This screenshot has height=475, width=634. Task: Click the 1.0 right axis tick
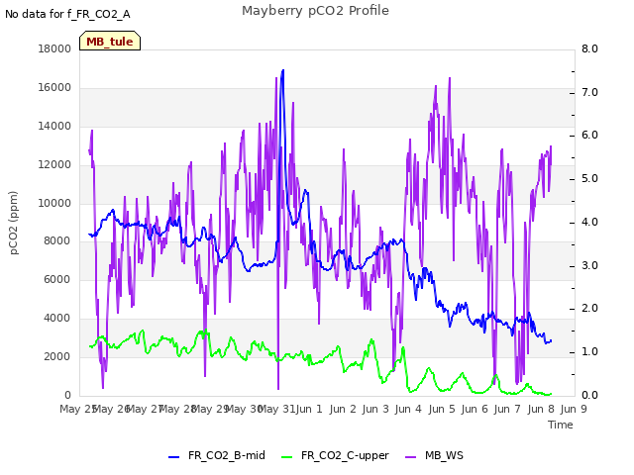pos(590,352)
